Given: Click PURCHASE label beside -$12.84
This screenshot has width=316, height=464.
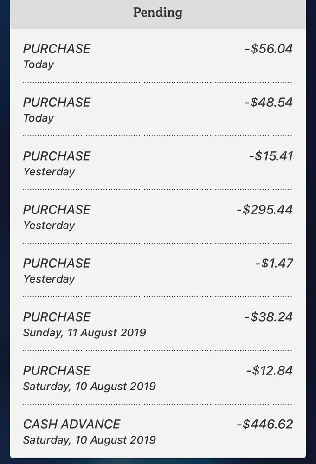Looking at the screenshot, I should [x=57, y=370].
